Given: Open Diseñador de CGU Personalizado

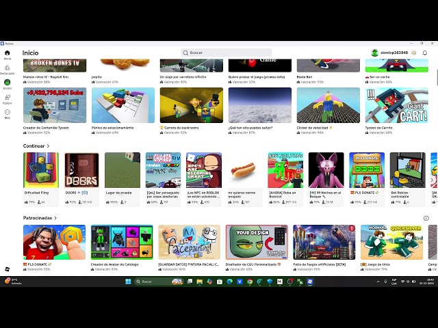Looking at the screenshot, I should [x=257, y=243].
